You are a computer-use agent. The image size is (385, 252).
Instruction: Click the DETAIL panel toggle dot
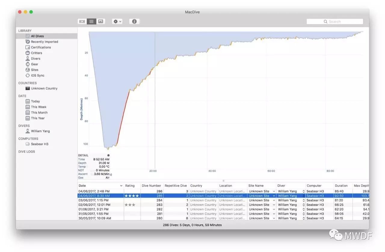click(x=108, y=155)
